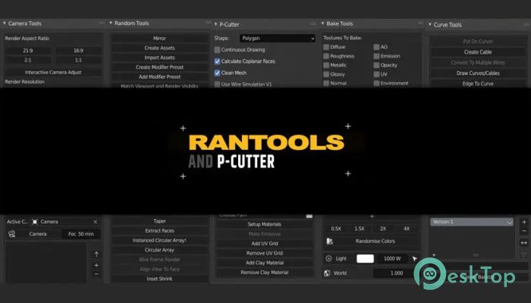Click Import Assets button
The image size is (531, 303).
[x=159, y=58]
